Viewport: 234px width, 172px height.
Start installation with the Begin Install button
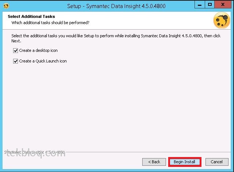(x=185, y=162)
